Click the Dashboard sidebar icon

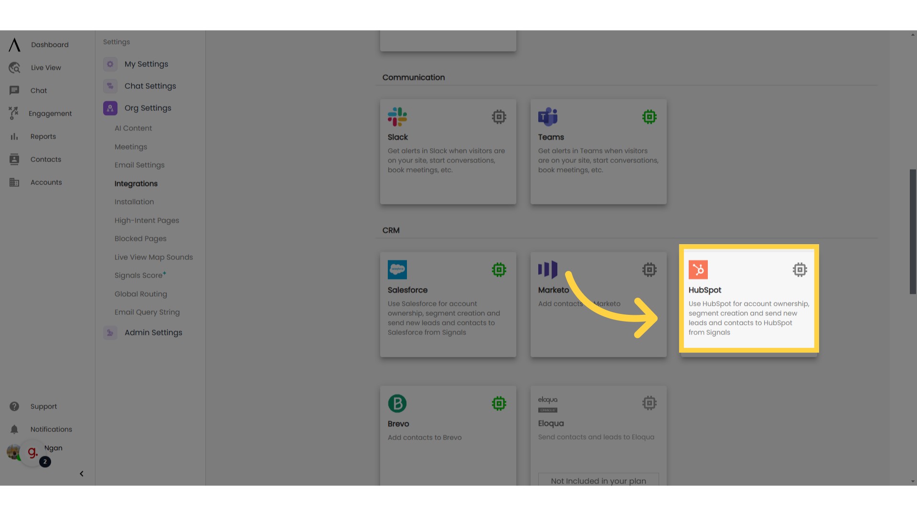click(14, 44)
